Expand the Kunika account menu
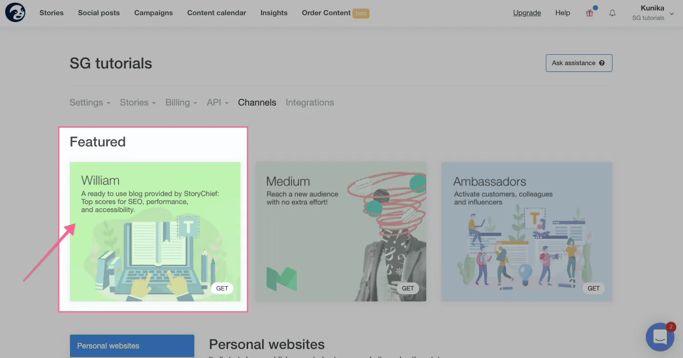Screen dimensions: 683x358 (x=653, y=13)
